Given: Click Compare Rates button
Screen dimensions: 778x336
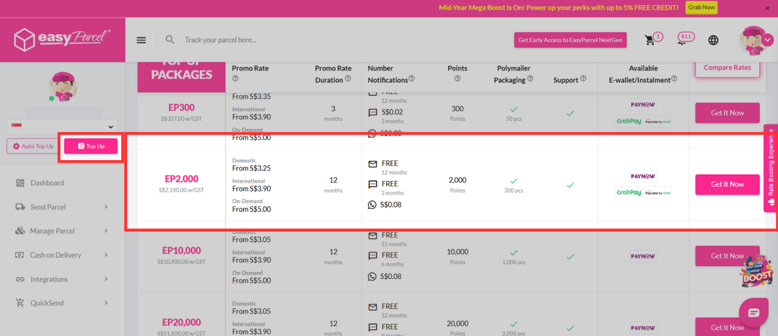Looking at the screenshot, I should tap(727, 68).
